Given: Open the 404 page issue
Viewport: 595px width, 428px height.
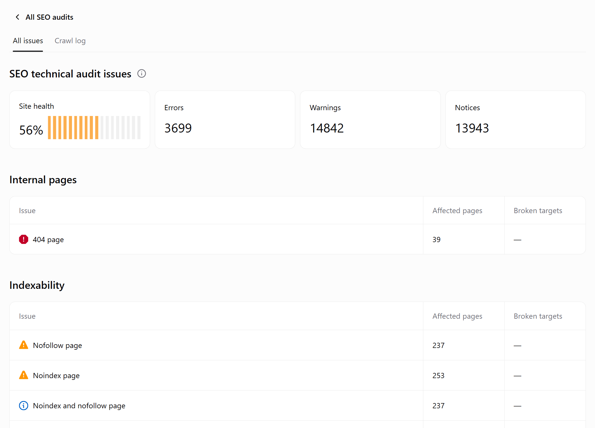Looking at the screenshot, I should click(x=48, y=240).
